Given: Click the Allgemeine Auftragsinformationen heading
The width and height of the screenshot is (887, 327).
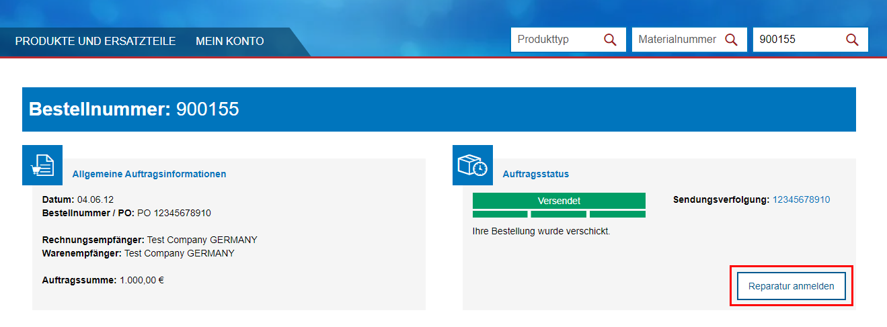Looking at the screenshot, I should coord(149,174).
